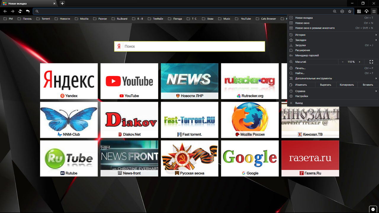Image resolution: width=379 pixels, height=213 pixels.
Task: Open the Новости bookmarks folder
Action: pos(62,19)
